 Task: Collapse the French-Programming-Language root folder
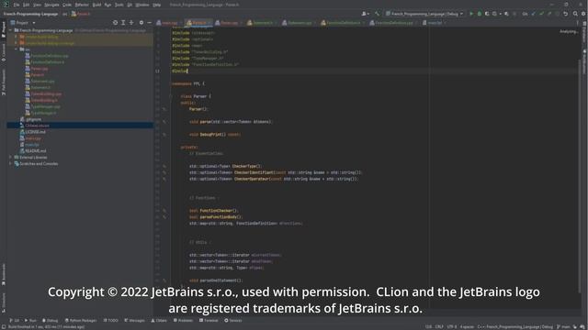tap(10, 30)
